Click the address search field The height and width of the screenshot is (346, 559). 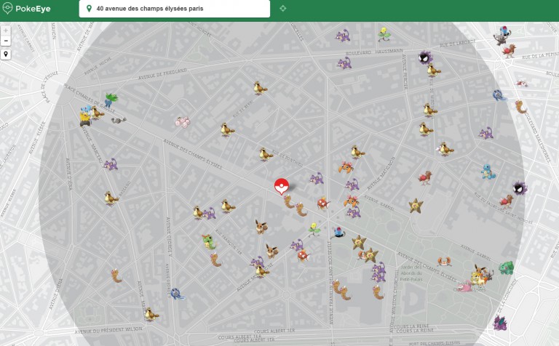(175, 9)
